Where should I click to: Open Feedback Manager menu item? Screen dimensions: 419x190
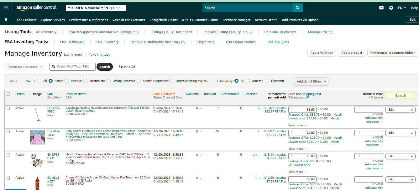[x=237, y=20]
